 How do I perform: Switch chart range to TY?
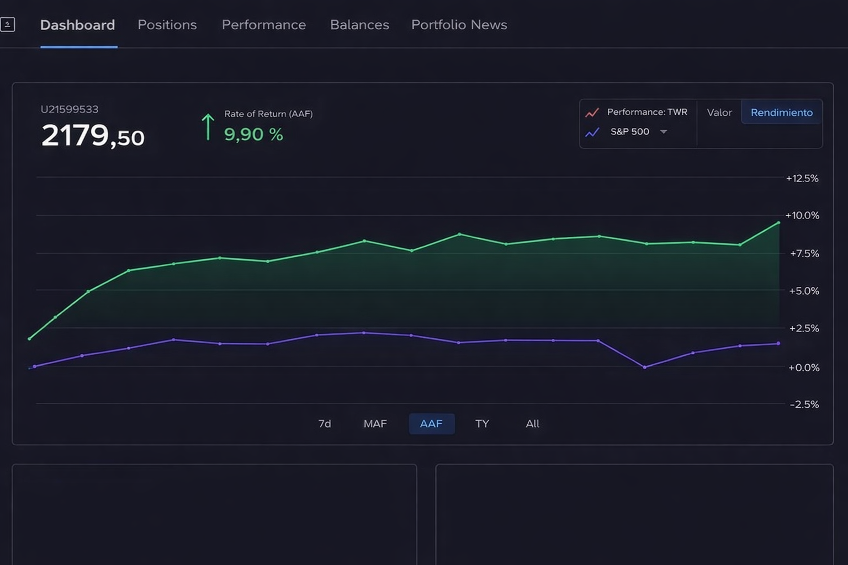click(x=482, y=424)
